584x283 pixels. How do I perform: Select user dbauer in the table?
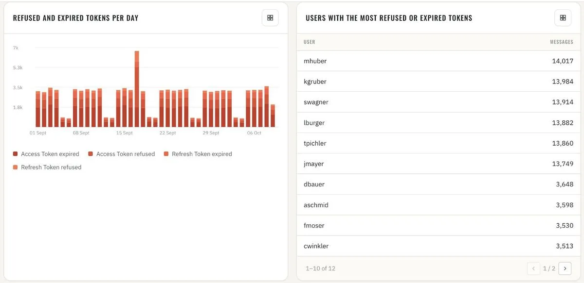coord(314,184)
